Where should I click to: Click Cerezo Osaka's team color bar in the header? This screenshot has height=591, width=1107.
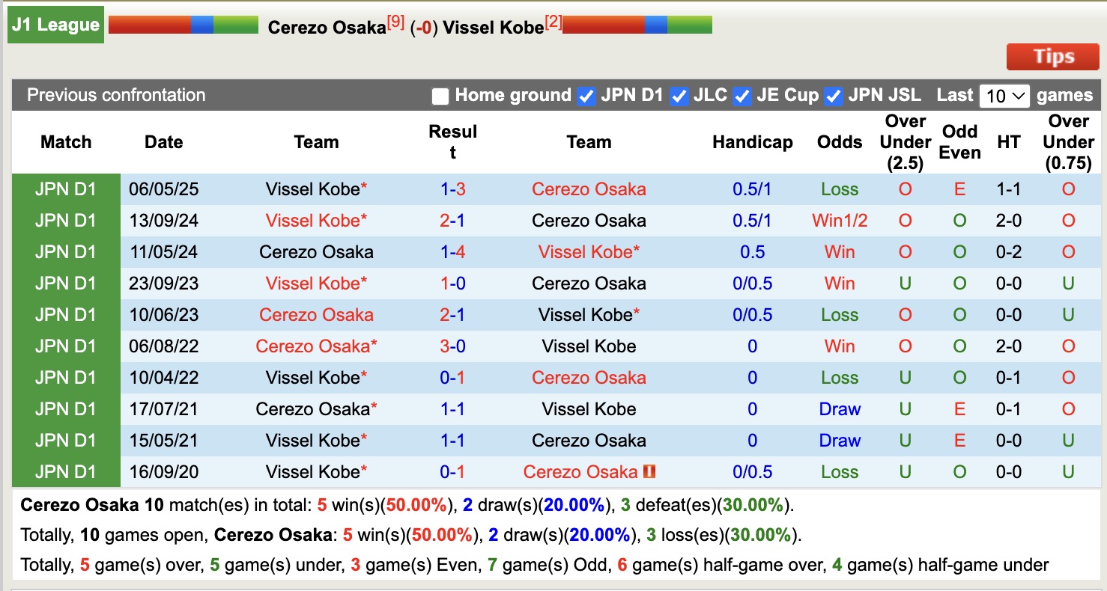pyautogui.click(x=184, y=25)
